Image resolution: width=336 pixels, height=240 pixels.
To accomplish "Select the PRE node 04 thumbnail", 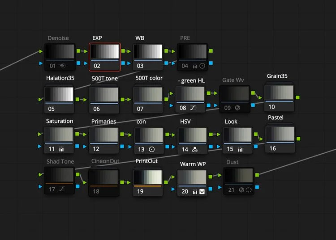I will [193, 51].
